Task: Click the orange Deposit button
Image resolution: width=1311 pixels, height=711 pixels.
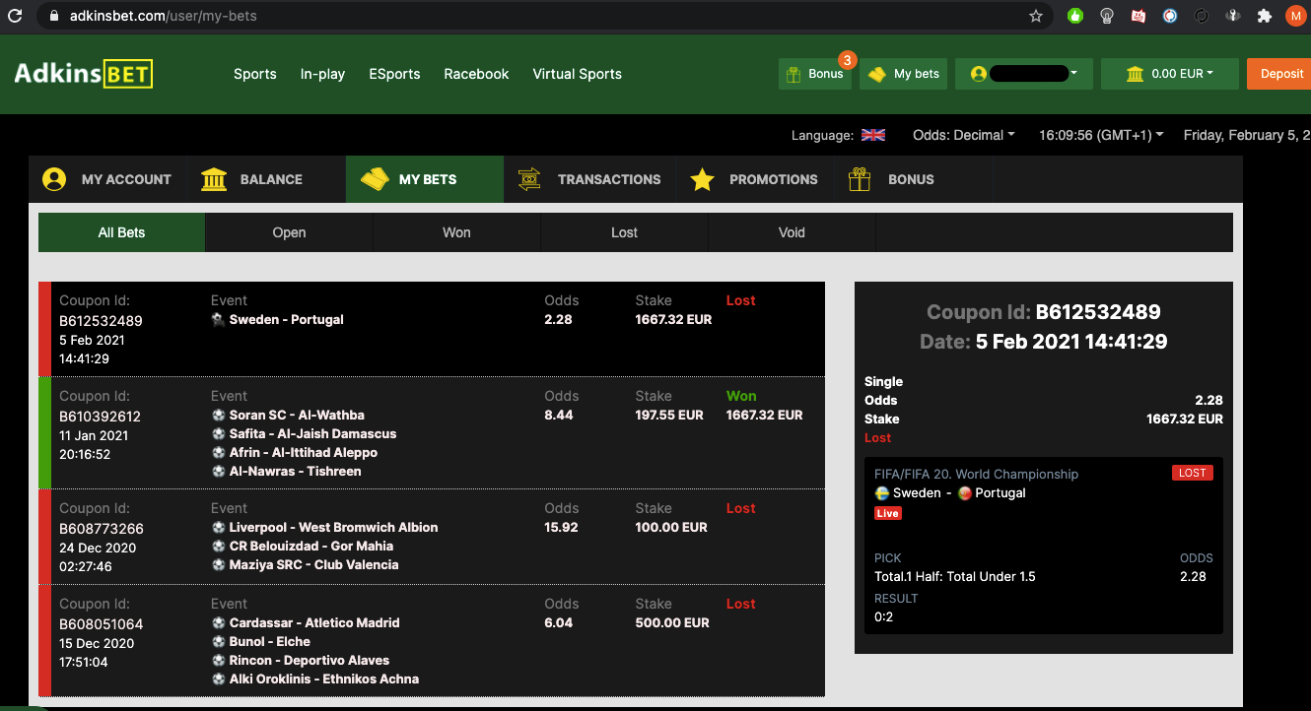Action: click(x=1279, y=74)
